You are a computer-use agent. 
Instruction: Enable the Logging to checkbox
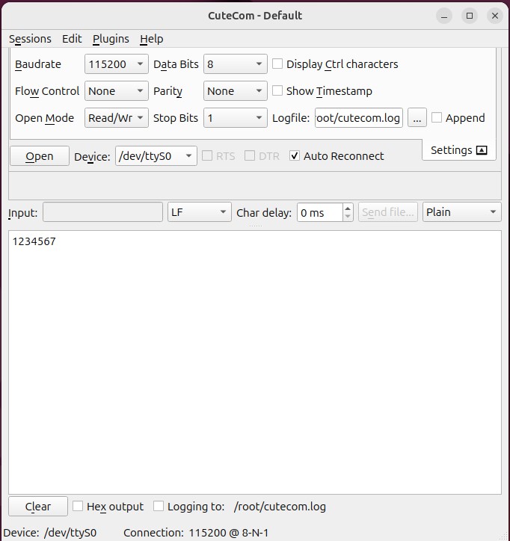click(159, 506)
